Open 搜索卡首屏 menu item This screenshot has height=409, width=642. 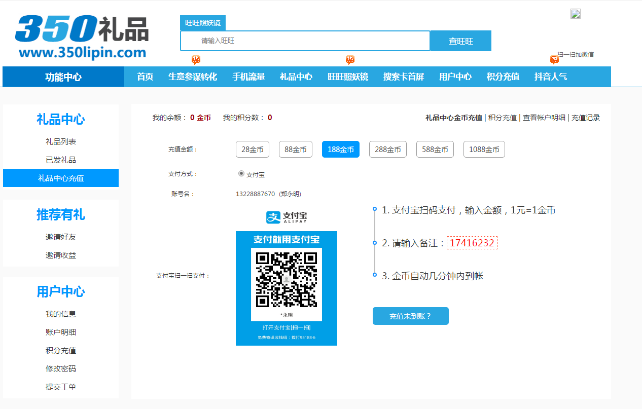[404, 77]
